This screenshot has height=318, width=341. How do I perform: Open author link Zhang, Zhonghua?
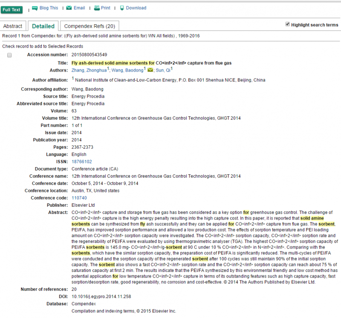[89, 70]
